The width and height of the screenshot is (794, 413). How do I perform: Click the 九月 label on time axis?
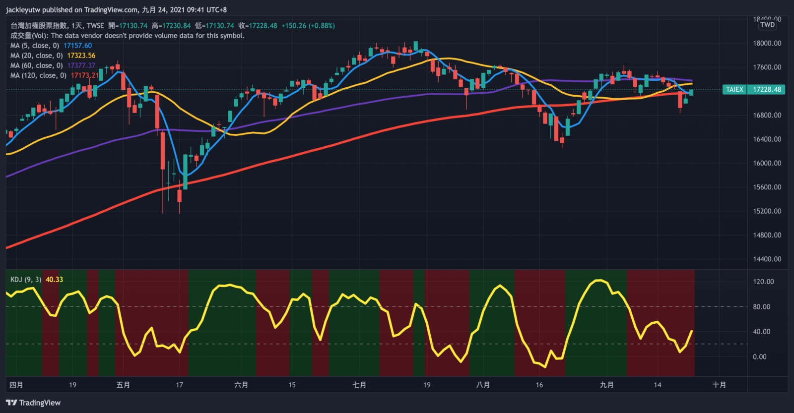pos(606,385)
